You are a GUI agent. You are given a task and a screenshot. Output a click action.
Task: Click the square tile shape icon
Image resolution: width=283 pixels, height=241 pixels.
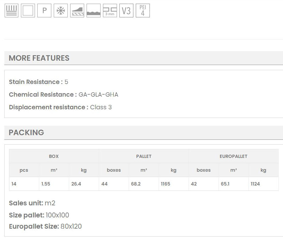coord(28,11)
